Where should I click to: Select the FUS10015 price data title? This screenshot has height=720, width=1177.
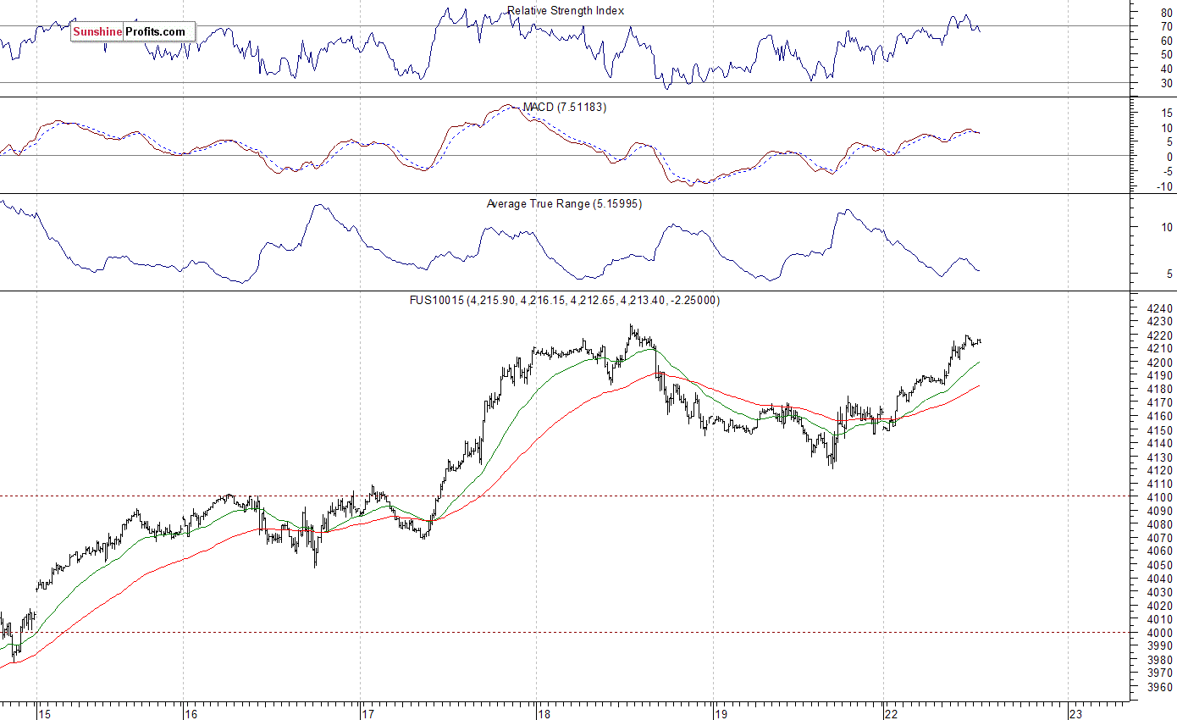(565, 301)
